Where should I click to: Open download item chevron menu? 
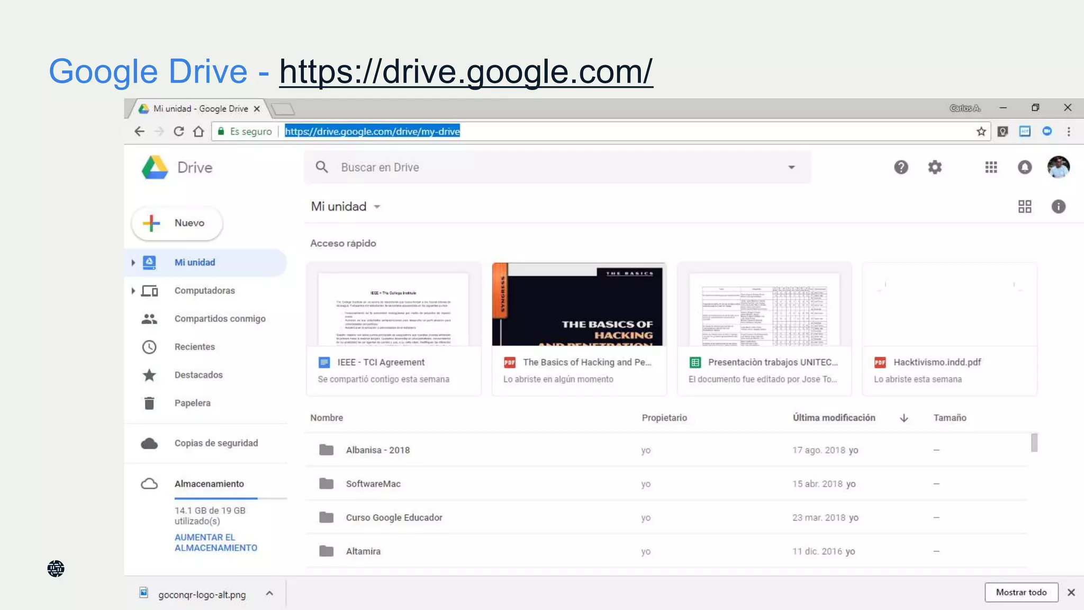pos(269,594)
